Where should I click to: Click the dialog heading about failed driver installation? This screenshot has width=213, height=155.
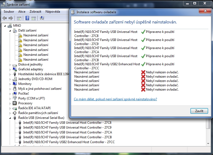pyautogui.click(x=125, y=22)
